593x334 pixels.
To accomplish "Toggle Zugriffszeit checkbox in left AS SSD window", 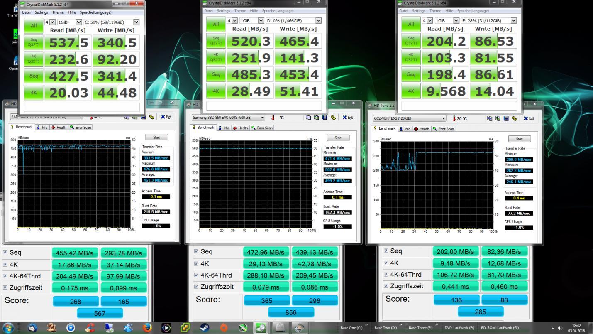I will pyautogui.click(x=5, y=287).
